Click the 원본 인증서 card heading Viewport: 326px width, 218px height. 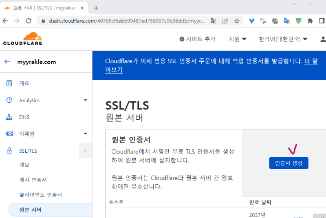pyautogui.click(x=131, y=140)
